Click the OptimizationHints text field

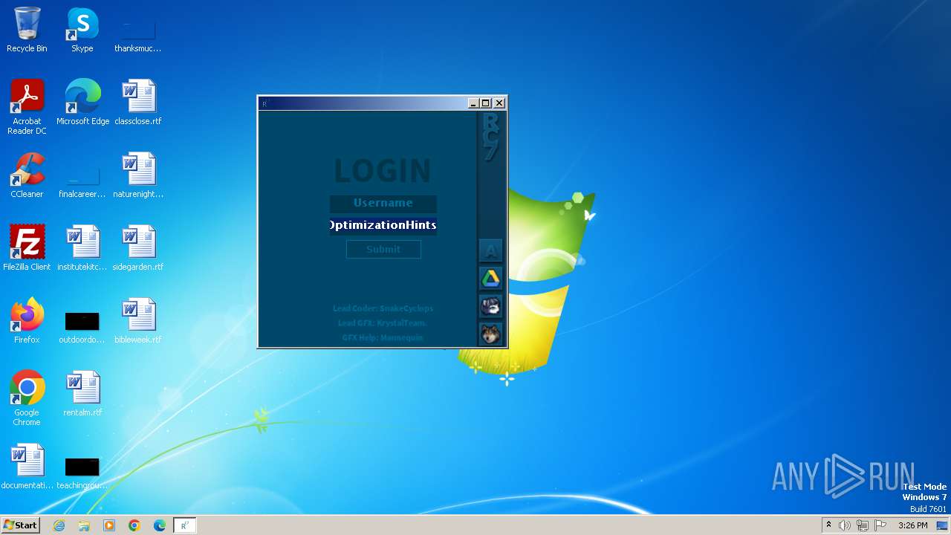pyautogui.click(x=383, y=225)
